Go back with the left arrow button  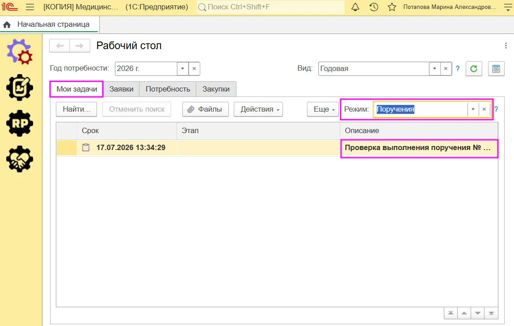[59, 46]
